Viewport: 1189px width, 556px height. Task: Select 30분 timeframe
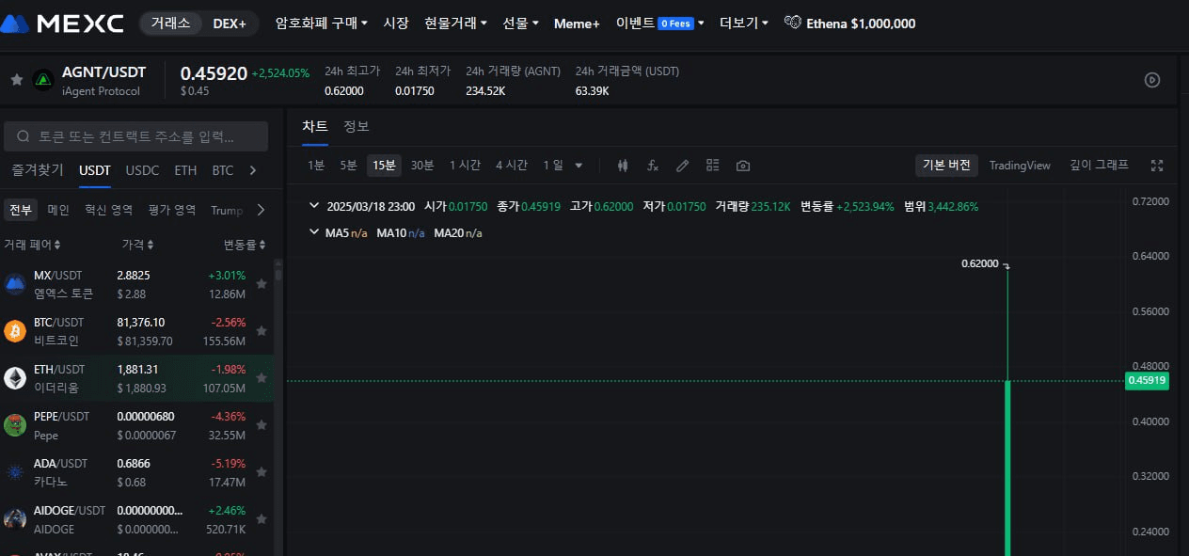click(x=422, y=166)
